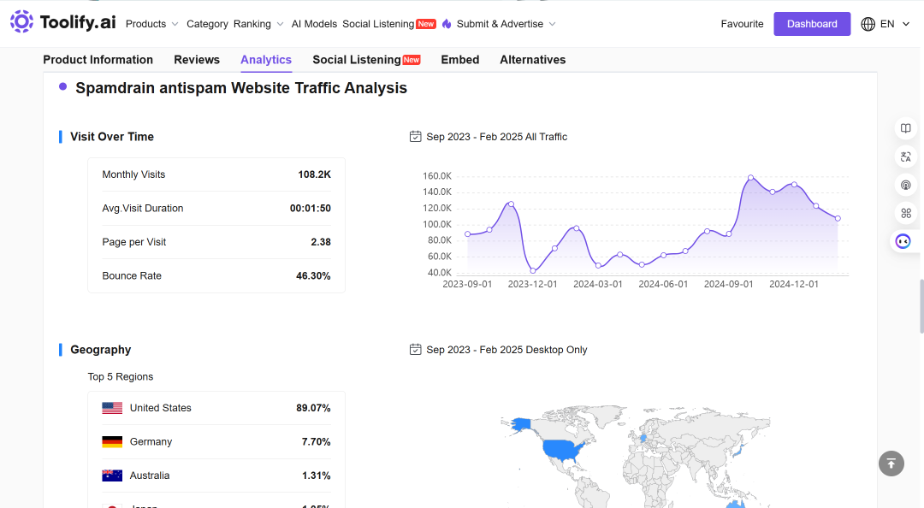Viewport: 924px width, 508px height.
Task: Click the Germany flag icon
Action: pos(112,442)
